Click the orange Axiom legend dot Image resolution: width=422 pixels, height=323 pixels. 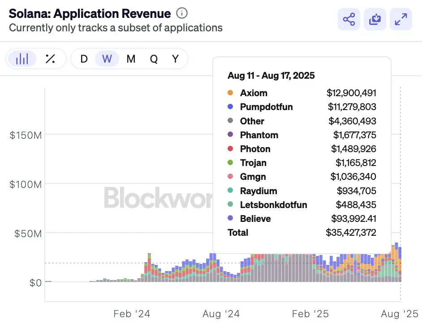(230, 93)
